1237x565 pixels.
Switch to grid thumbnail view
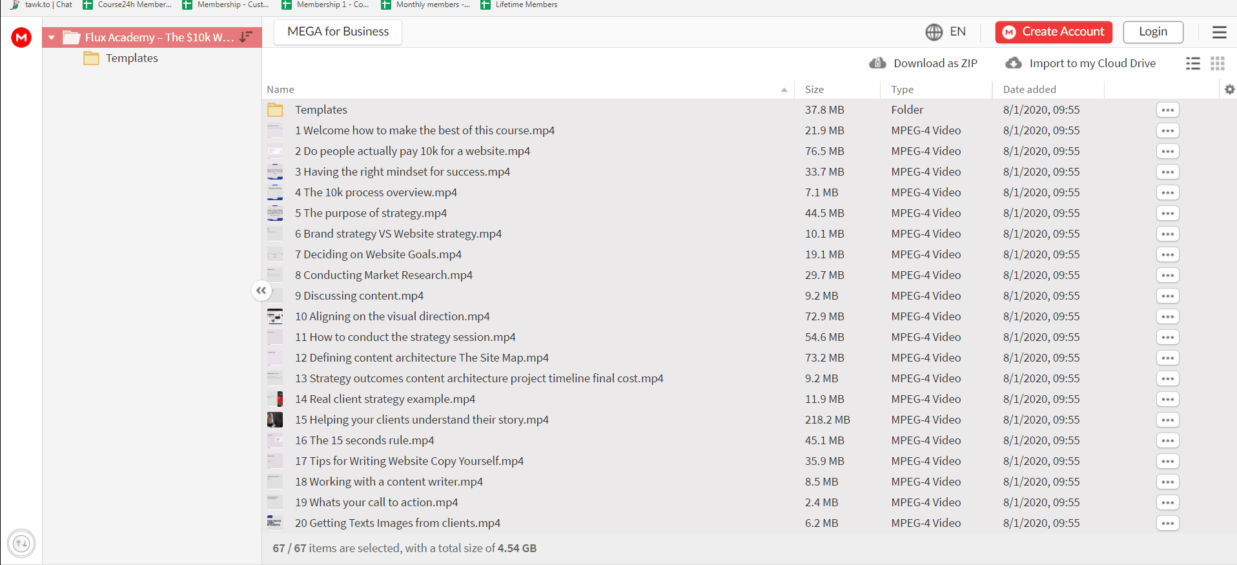coord(1218,63)
